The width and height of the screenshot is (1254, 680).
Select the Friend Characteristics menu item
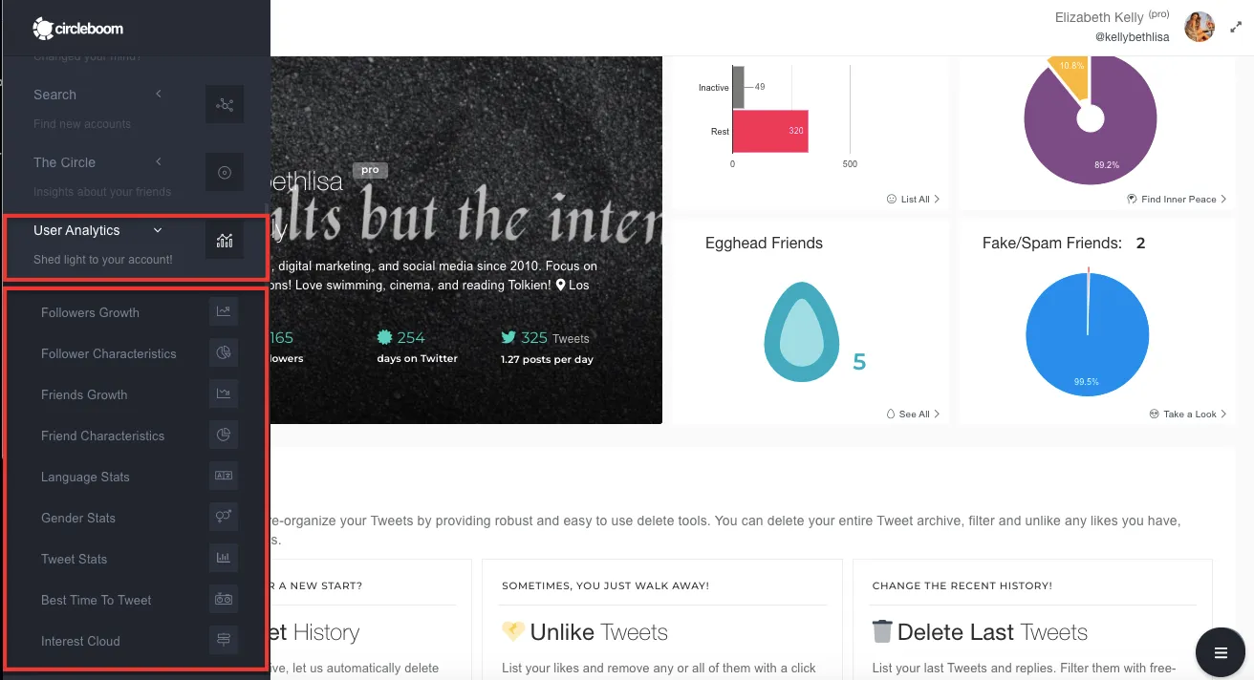[101, 435]
